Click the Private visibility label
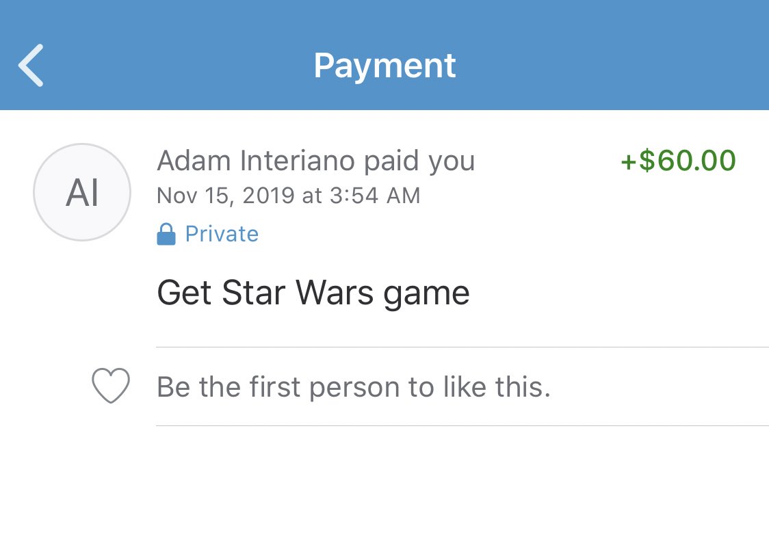 [222, 235]
